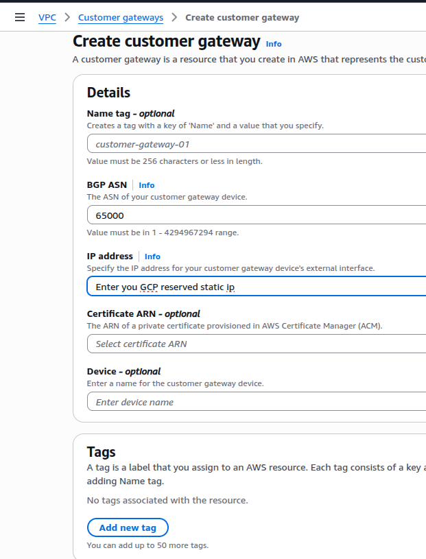Click the 'Certificate ARN - optional' label
426x559 pixels.
pyautogui.click(x=143, y=313)
